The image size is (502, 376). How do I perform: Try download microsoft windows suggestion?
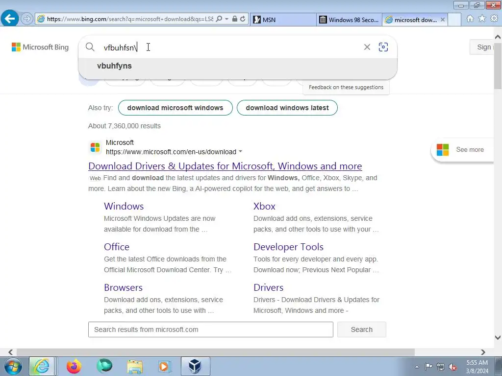(x=175, y=108)
